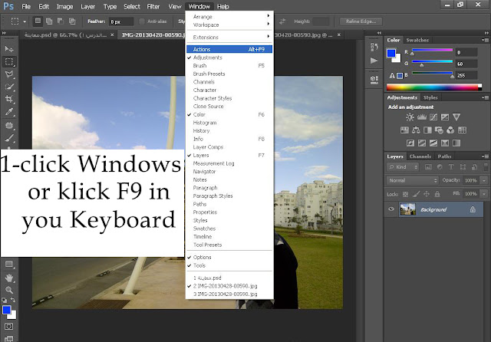This screenshot has width=491, height=342.
Task: Expand the Extensions submenu
Action: coord(229,38)
